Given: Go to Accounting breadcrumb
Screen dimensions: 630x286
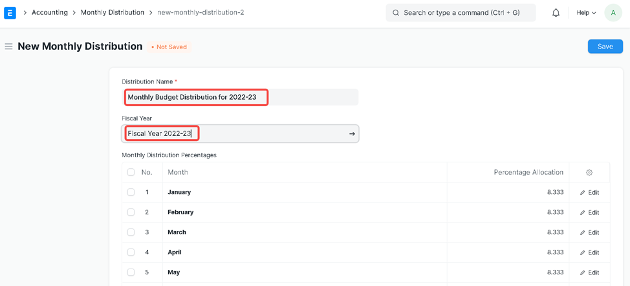Looking at the screenshot, I should pos(50,12).
